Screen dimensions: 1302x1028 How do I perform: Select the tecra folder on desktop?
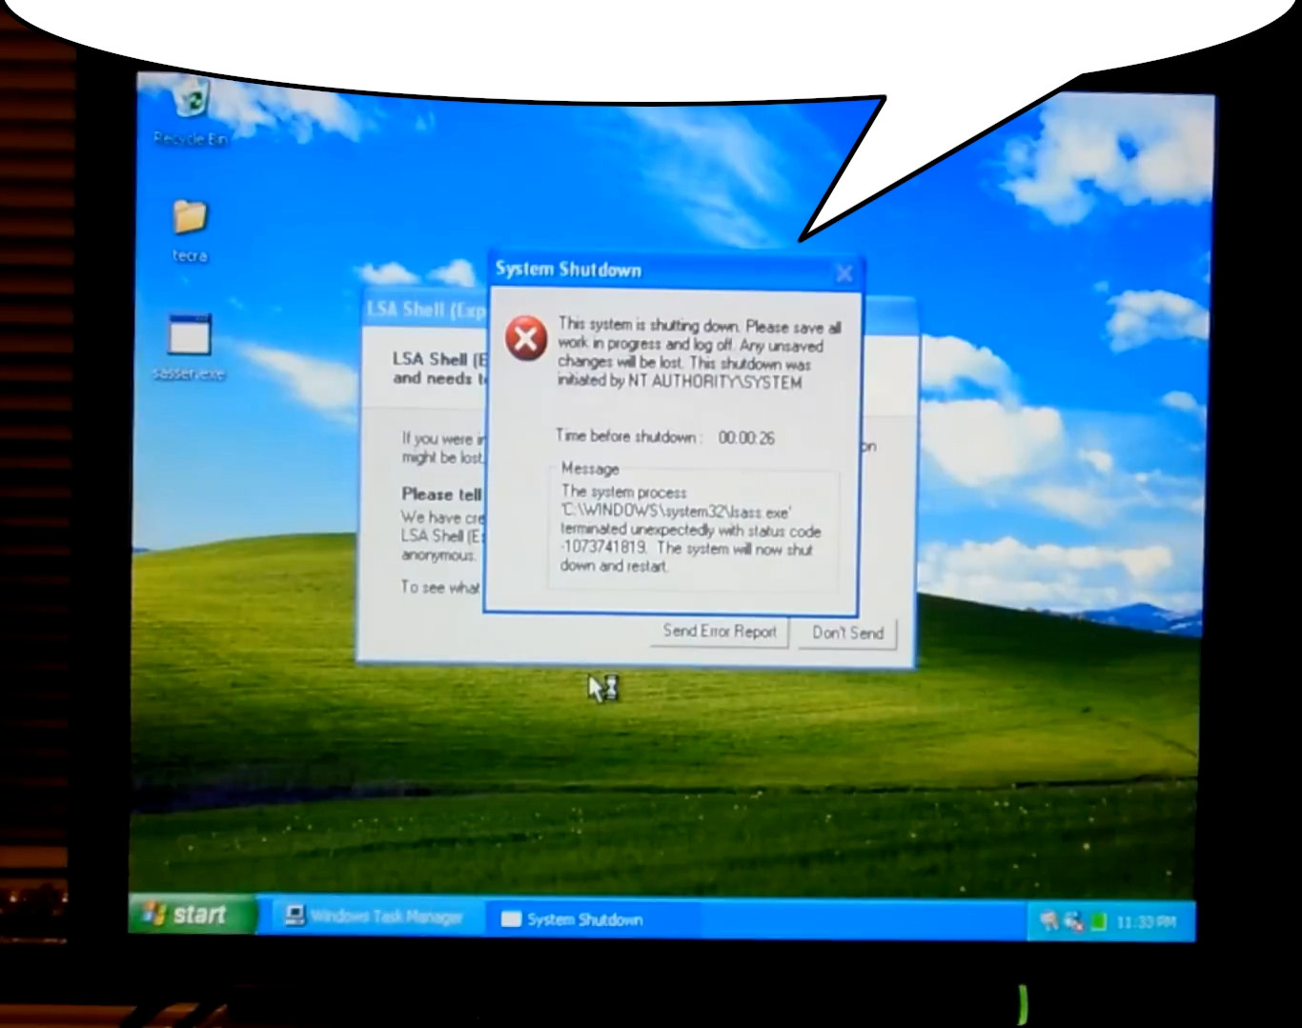click(x=190, y=218)
